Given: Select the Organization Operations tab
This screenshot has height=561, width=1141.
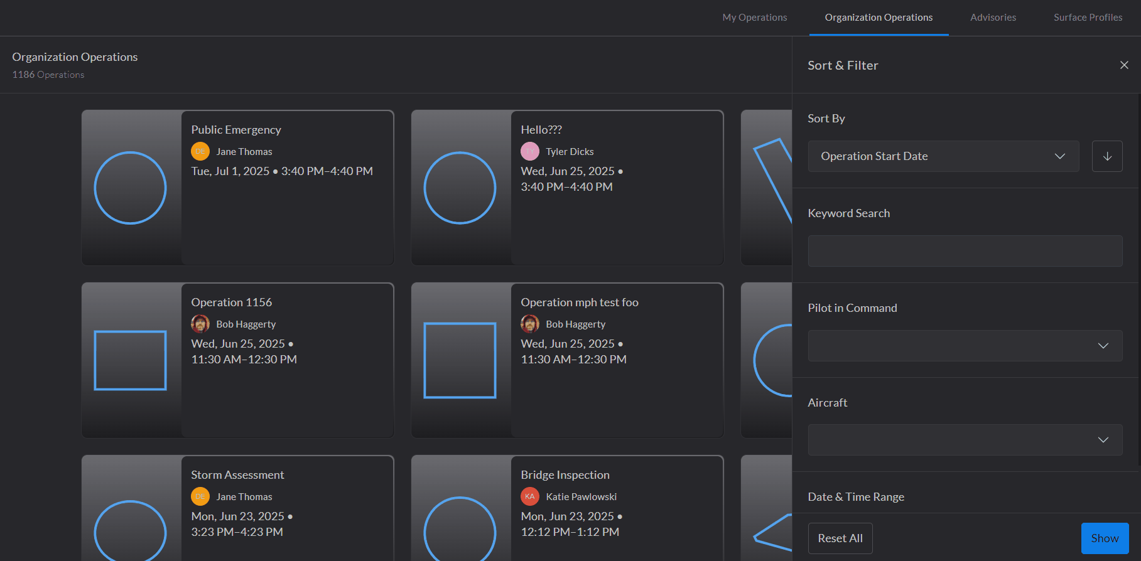Looking at the screenshot, I should (879, 18).
